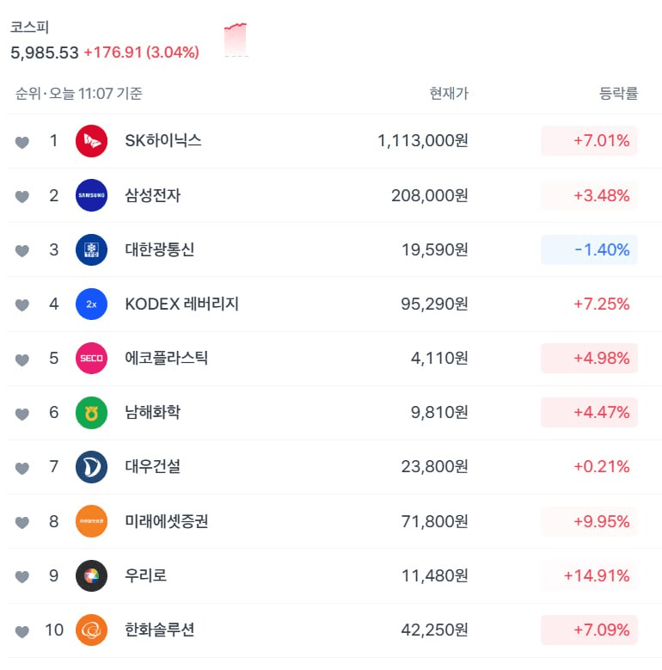662x670 pixels.
Task: Click the 우리로 dark circular logo
Action: tap(91, 575)
